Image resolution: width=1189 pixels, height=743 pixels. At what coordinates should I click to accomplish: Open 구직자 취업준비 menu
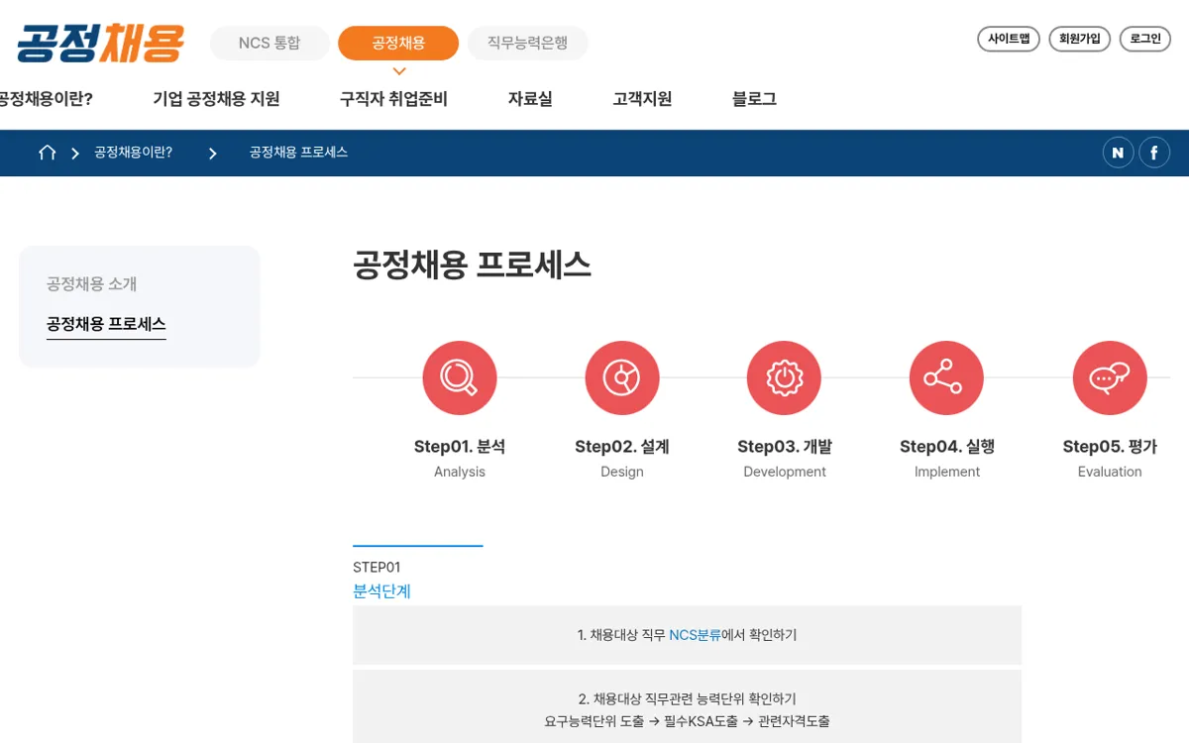point(393,99)
